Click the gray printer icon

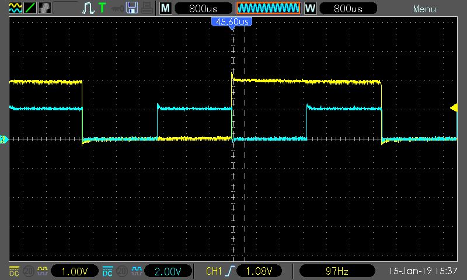click(146, 9)
